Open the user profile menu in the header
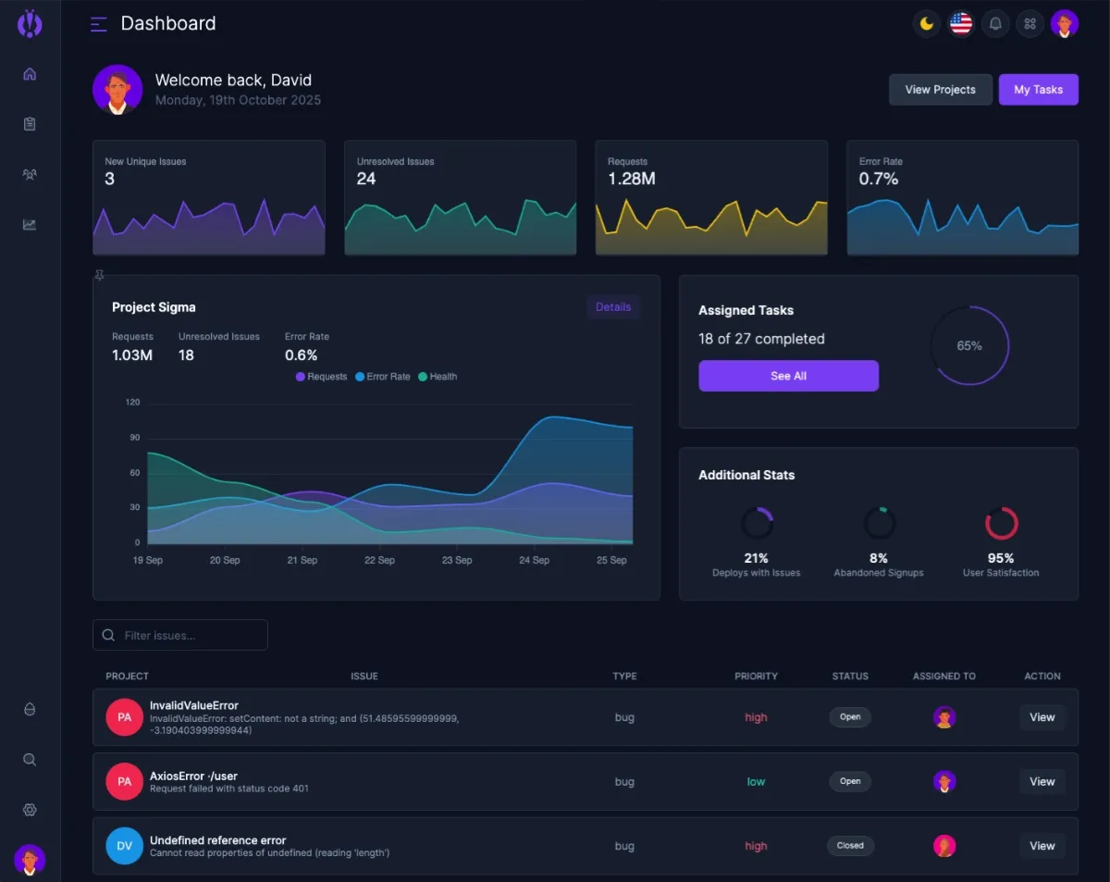Viewport: 1110px width, 882px height. tap(1065, 24)
